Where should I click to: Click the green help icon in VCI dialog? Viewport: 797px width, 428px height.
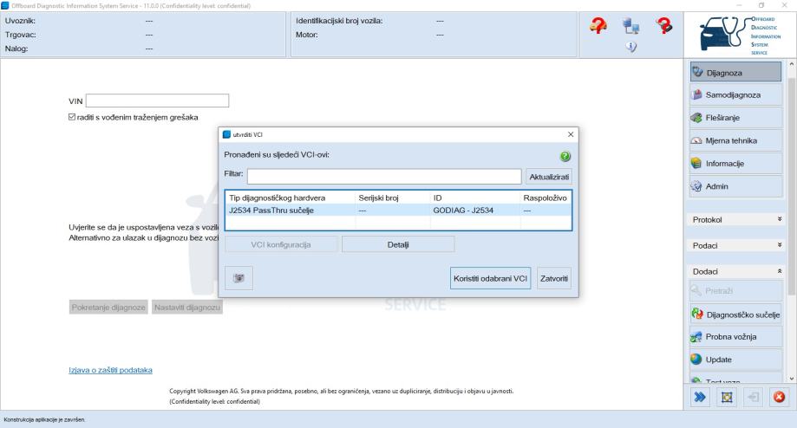tap(565, 156)
